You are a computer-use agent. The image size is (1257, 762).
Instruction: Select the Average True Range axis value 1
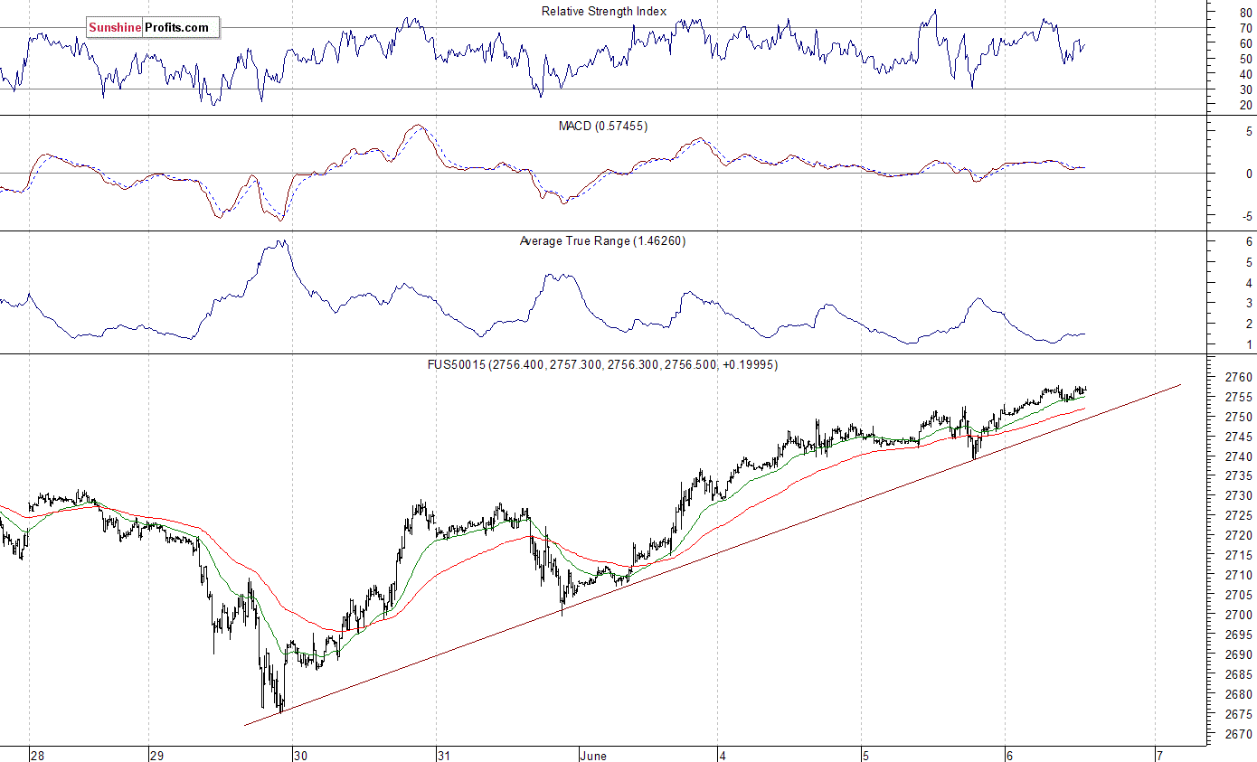pos(1249,344)
